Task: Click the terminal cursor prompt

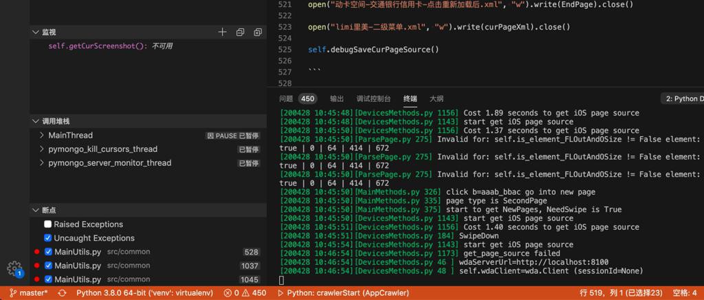Action: (281, 281)
